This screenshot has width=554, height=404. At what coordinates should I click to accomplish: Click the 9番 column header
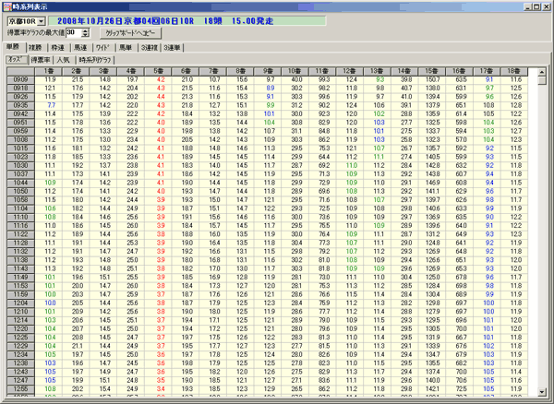[x=268, y=71]
